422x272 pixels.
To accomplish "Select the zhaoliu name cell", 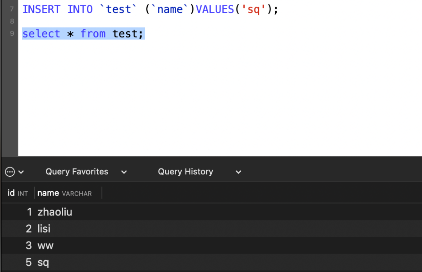I will 55,212.
